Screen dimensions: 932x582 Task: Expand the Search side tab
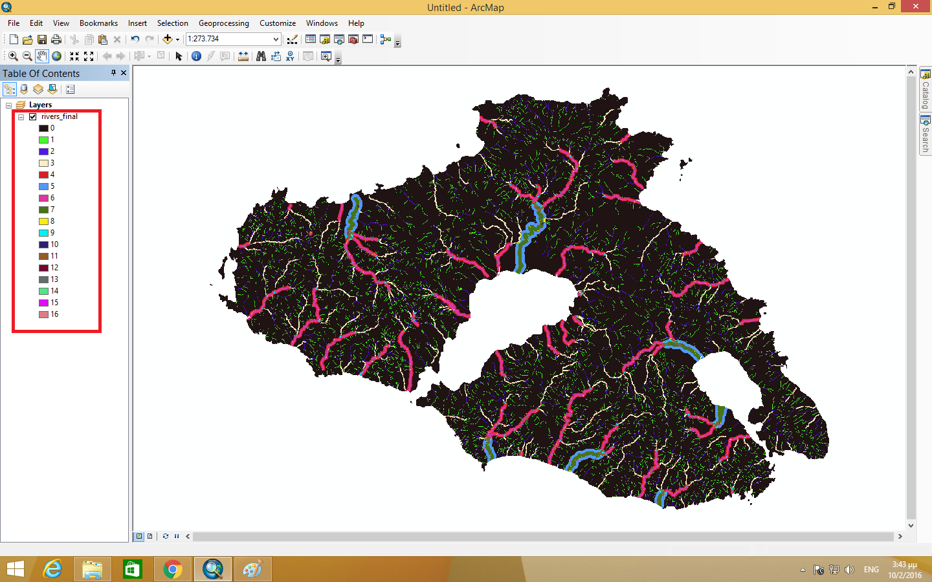coord(926,135)
